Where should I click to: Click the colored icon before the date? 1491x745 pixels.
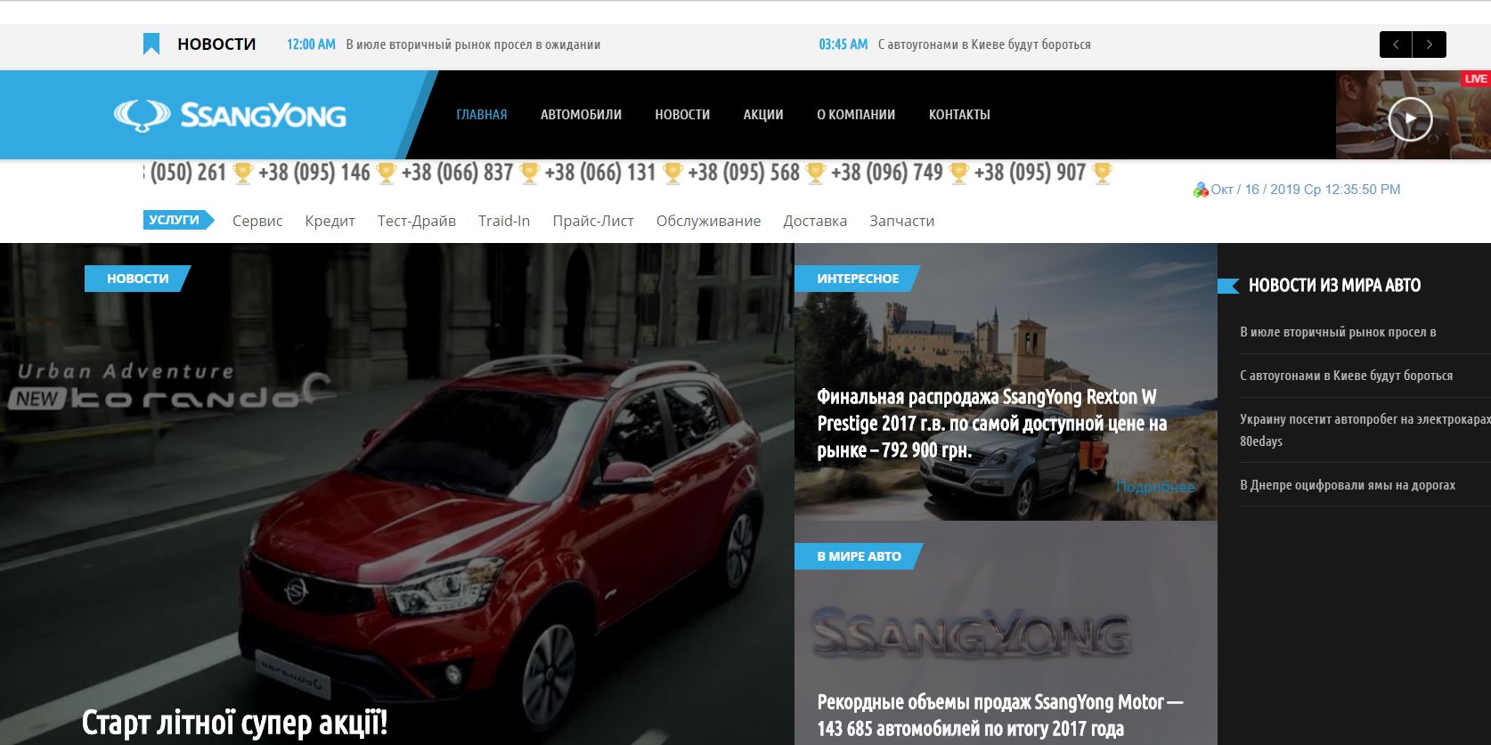pos(1201,190)
